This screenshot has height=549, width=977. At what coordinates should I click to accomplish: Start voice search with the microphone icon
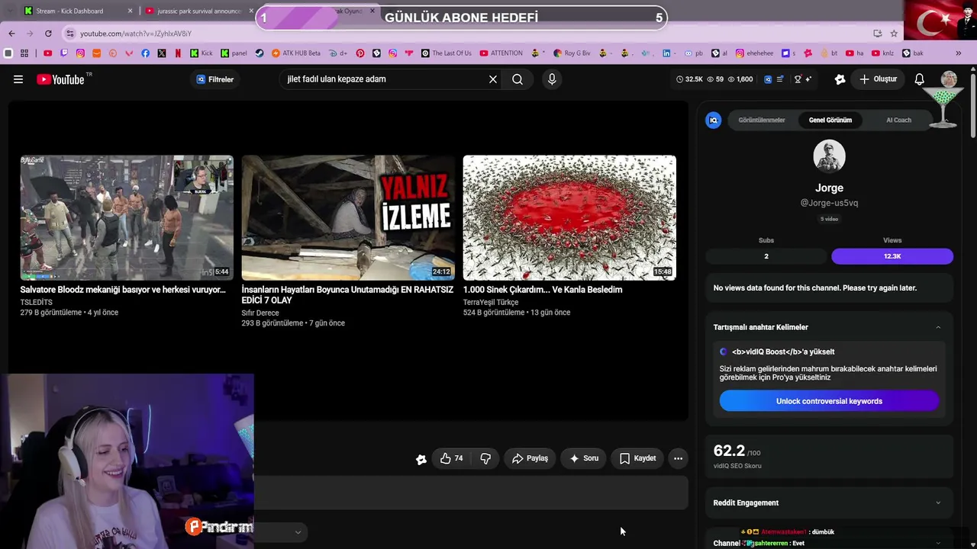(552, 79)
